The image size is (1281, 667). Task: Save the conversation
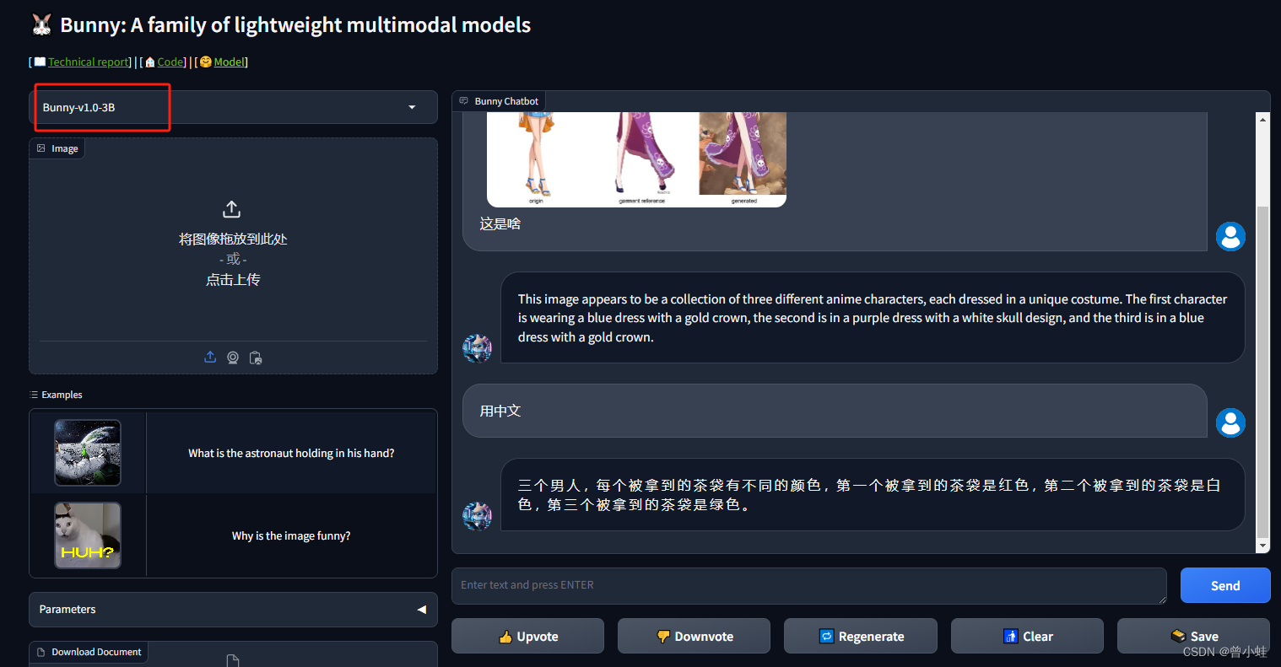[1193, 636]
